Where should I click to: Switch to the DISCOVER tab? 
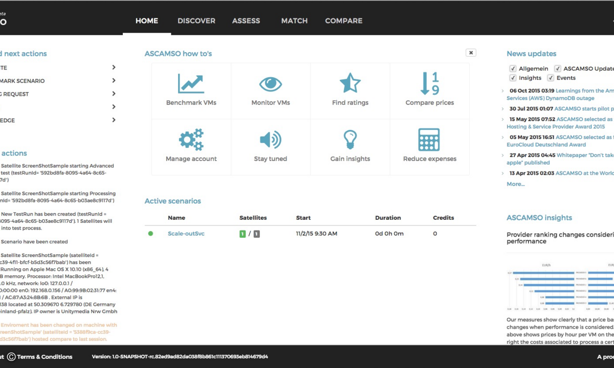196,21
